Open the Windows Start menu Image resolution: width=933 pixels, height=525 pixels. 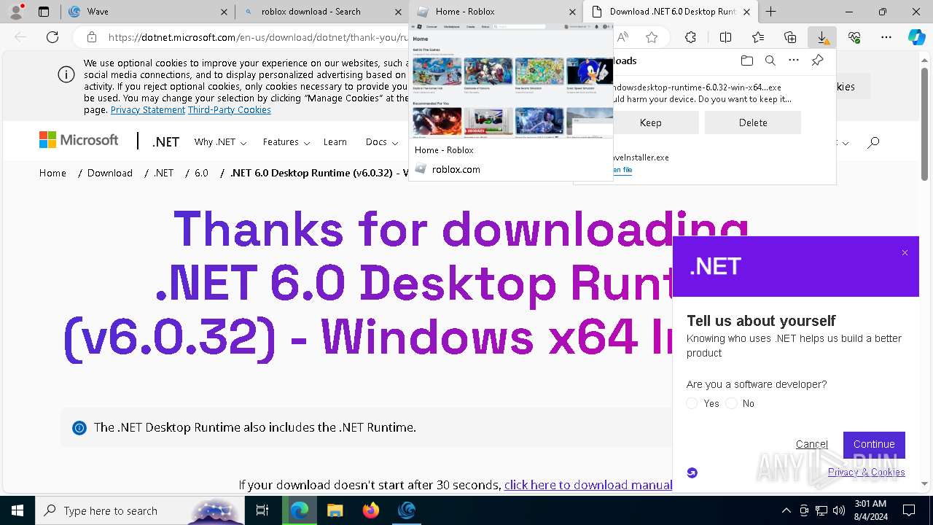(17, 510)
